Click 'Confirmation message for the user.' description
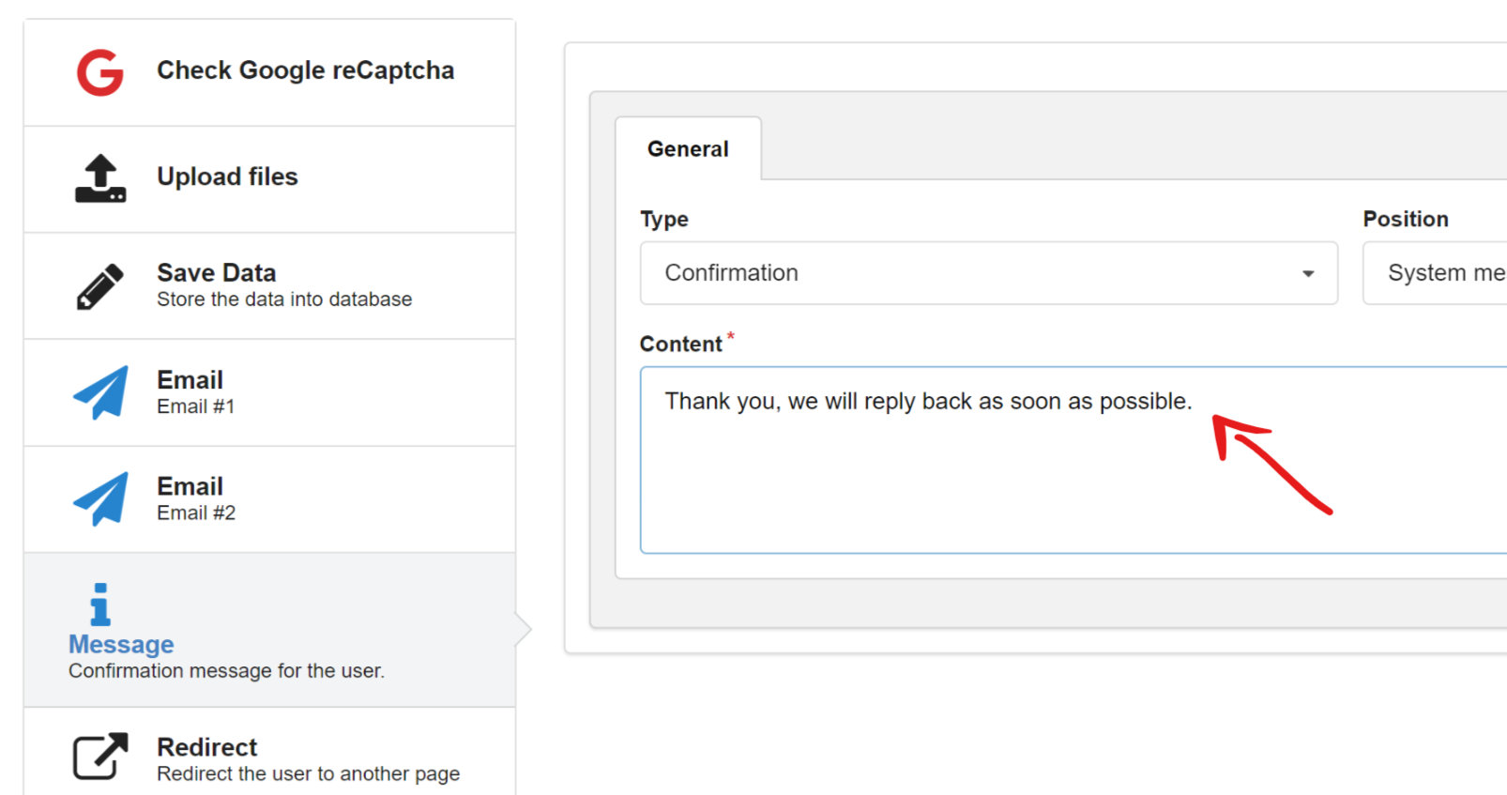Image resolution: width=1507 pixels, height=795 pixels. (x=226, y=671)
